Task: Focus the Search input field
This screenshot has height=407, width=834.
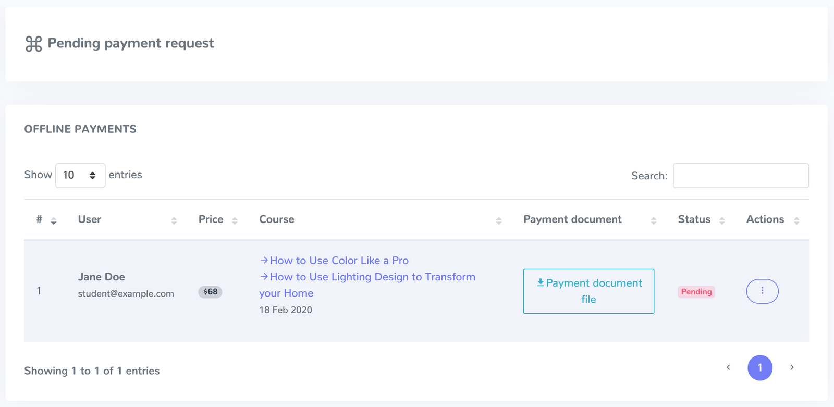Action: [741, 176]
